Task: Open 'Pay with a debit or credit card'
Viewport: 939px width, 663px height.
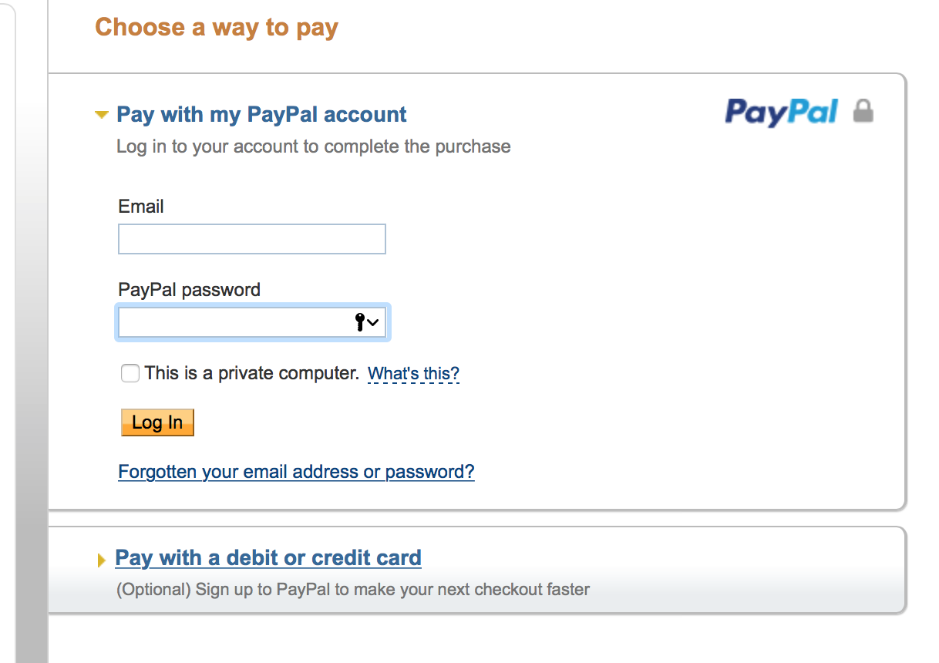Action: (268, 557)
